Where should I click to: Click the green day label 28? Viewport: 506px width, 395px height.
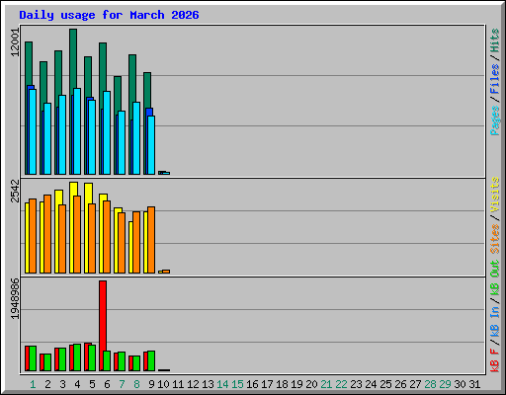(430, 384)
